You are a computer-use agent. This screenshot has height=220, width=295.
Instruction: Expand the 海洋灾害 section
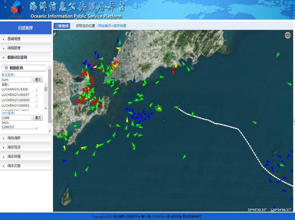25,166
